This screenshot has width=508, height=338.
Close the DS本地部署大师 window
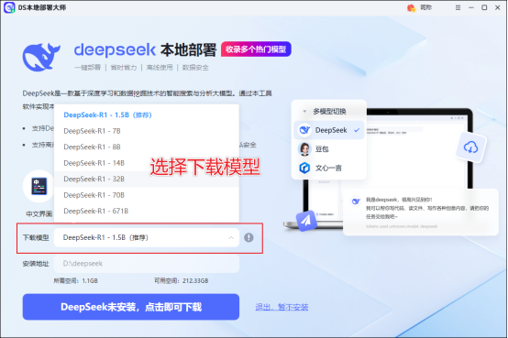tap(498, 7)
